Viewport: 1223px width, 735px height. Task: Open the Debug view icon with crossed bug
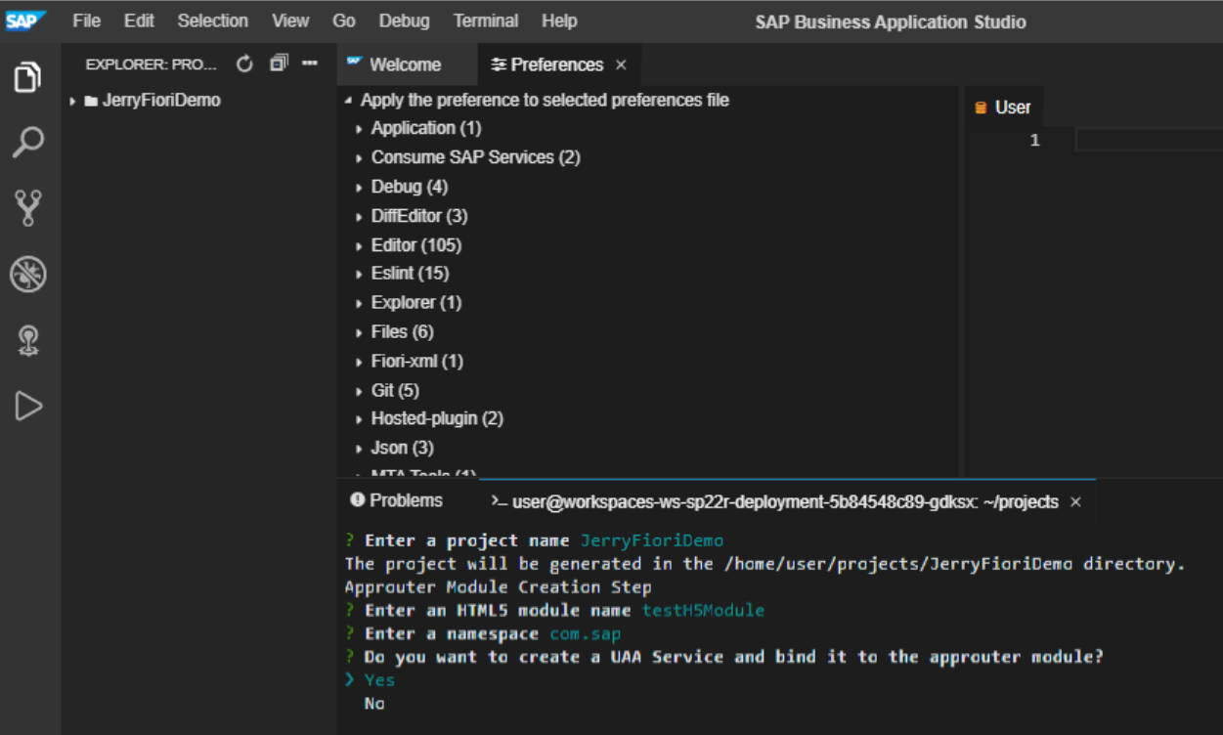point(27,275)
